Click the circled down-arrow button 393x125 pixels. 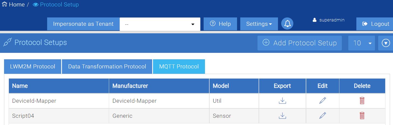point(386,43)
